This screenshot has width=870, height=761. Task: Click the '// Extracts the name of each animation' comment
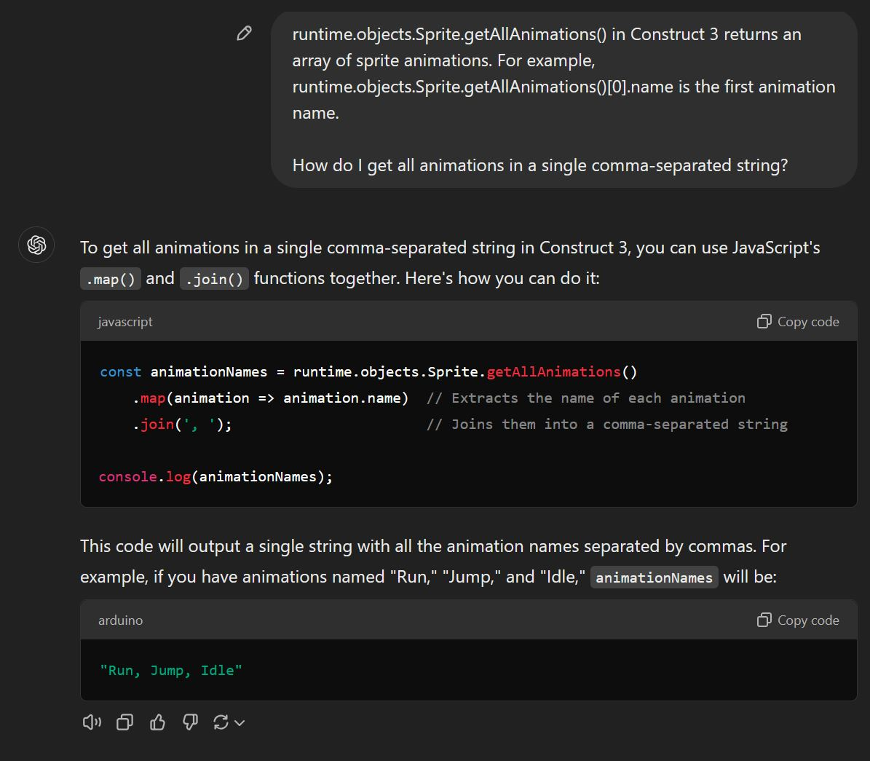[x=586, y=398]
